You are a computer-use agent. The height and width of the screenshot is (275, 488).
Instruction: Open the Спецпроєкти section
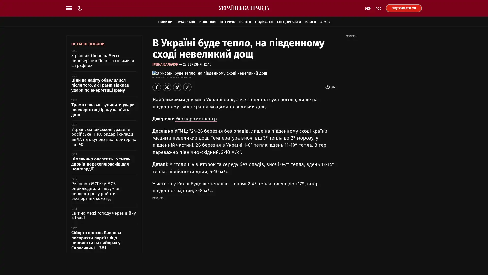click(x=288, y=22)
